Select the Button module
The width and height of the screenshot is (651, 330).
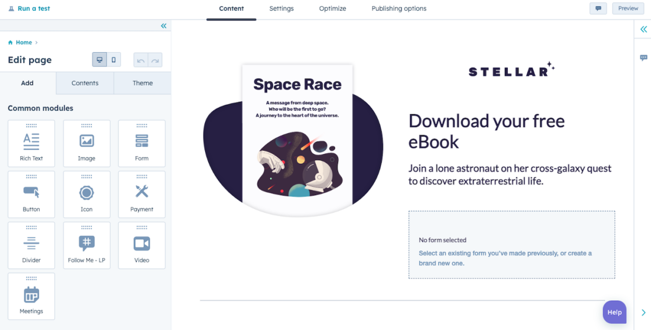point(31,194)
